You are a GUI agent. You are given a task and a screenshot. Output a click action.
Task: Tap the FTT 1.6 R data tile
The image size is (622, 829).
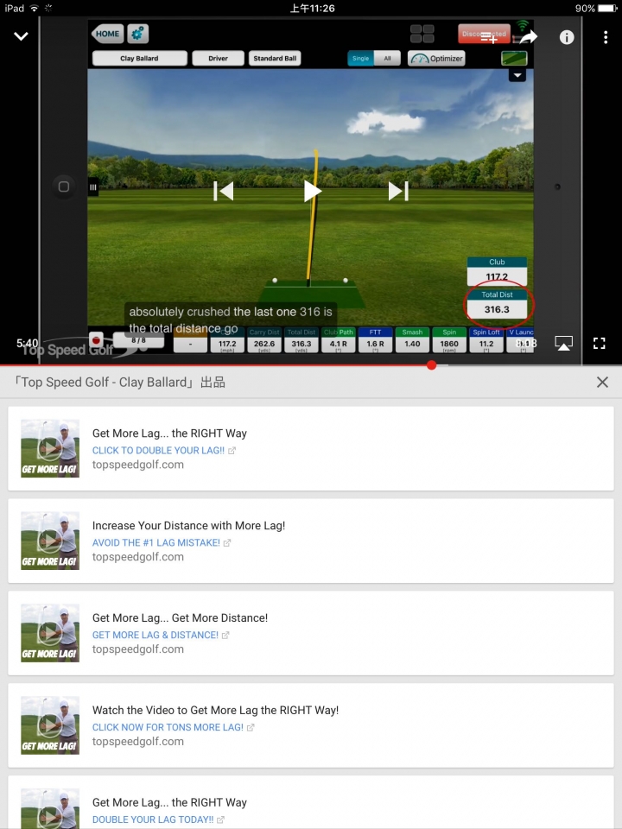pyautogui.click(x=375, y=340)
